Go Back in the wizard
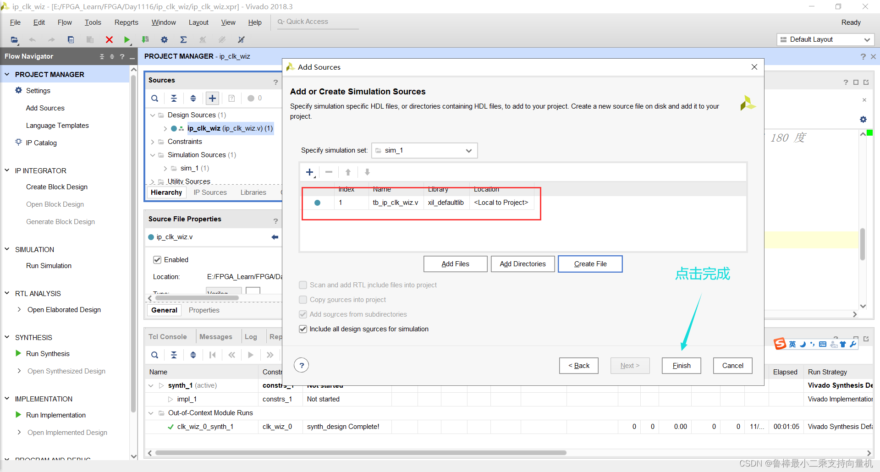 578,366
